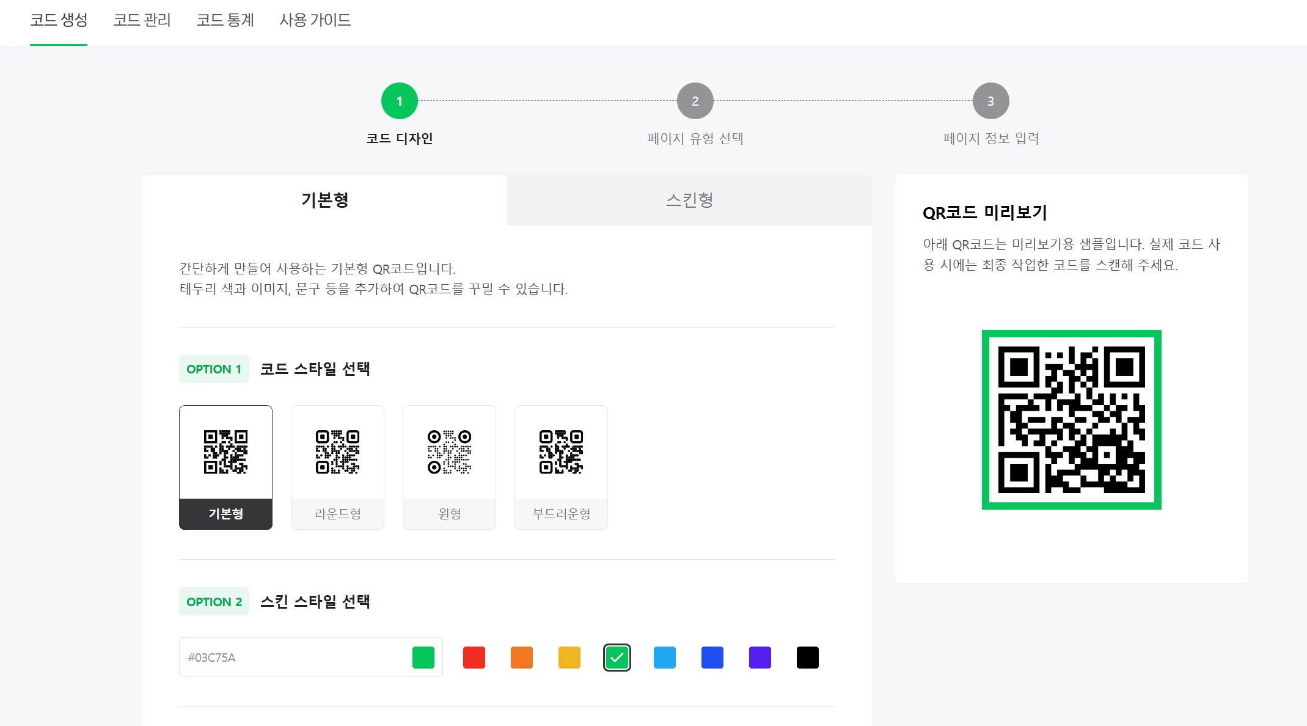The image size is (1307, 726).
Task: Click step 1 circle 코드 디자인
Action: pyautogui.click(x=400, y=101)
